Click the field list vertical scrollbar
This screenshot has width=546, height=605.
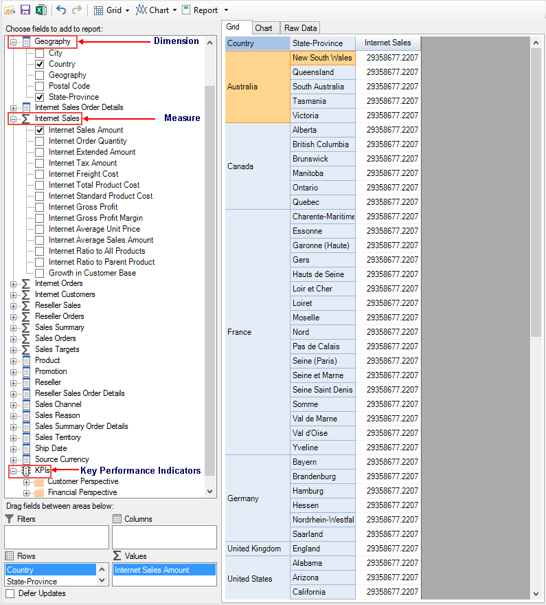[210, 275]
